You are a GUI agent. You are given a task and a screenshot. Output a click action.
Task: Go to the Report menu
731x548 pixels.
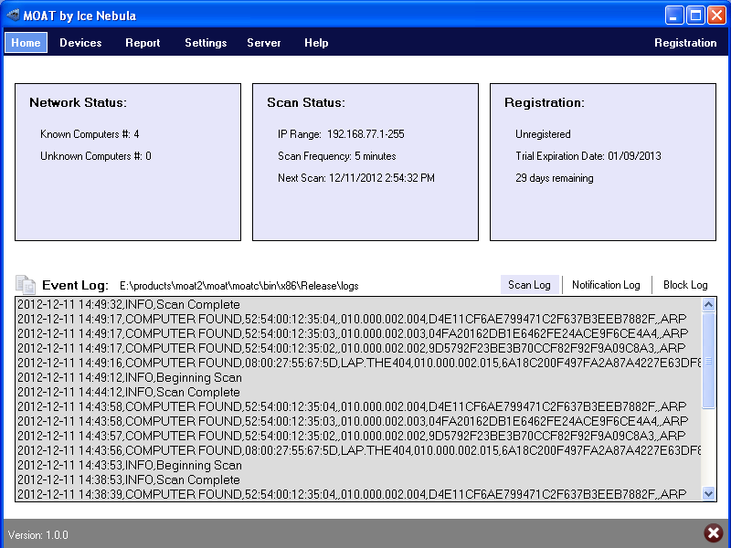(143, 42)
